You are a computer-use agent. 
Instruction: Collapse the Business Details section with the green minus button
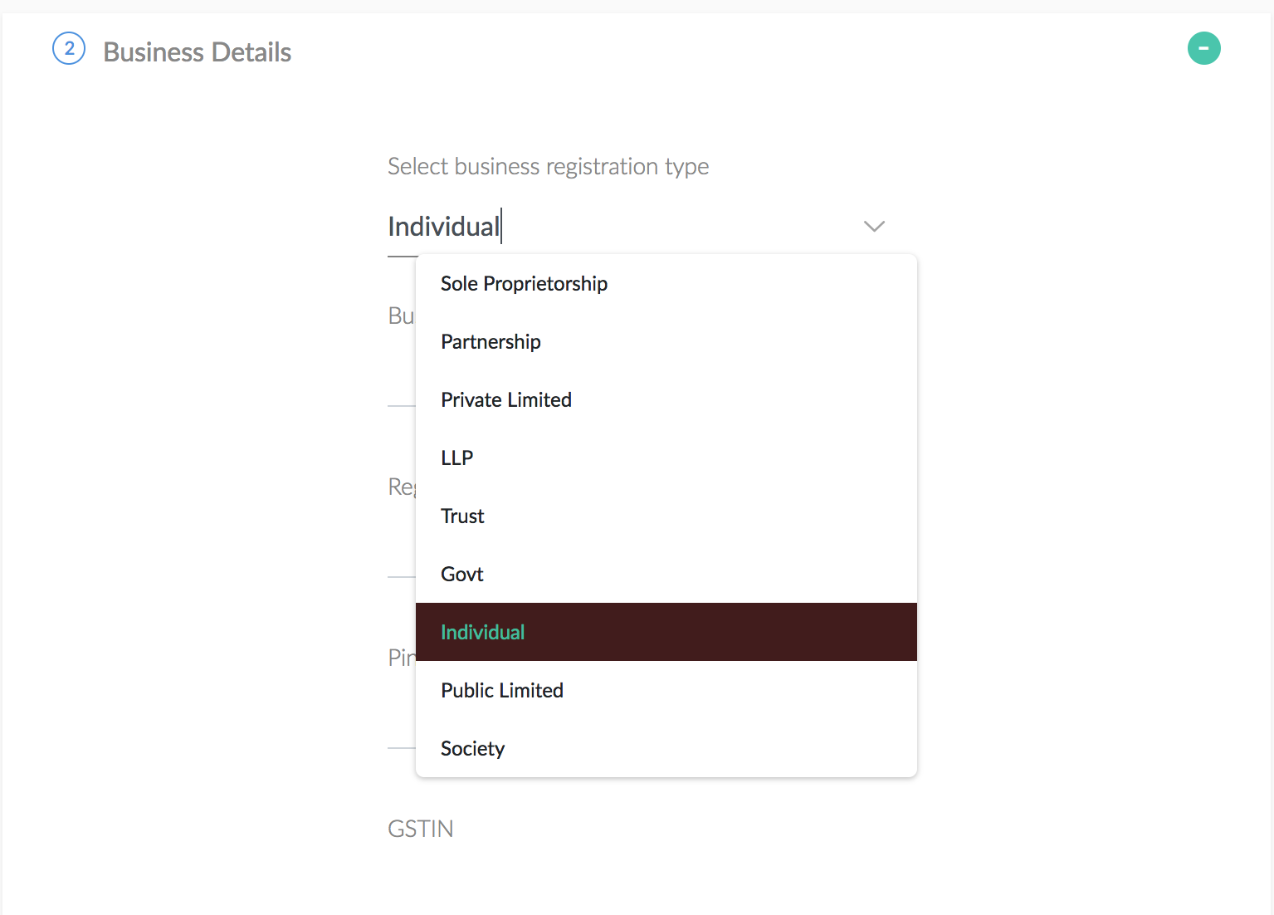(x=1203, y=48)
